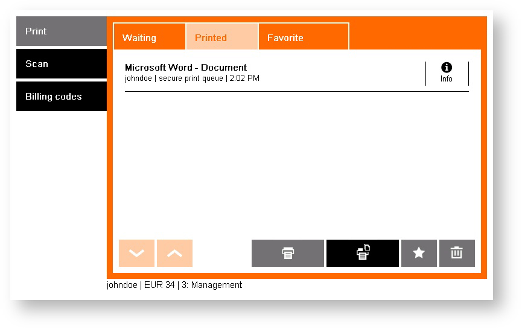Click the black print-with-copies icon button
This screenshot has width=522, height=329.
click(x=362, y=253)
